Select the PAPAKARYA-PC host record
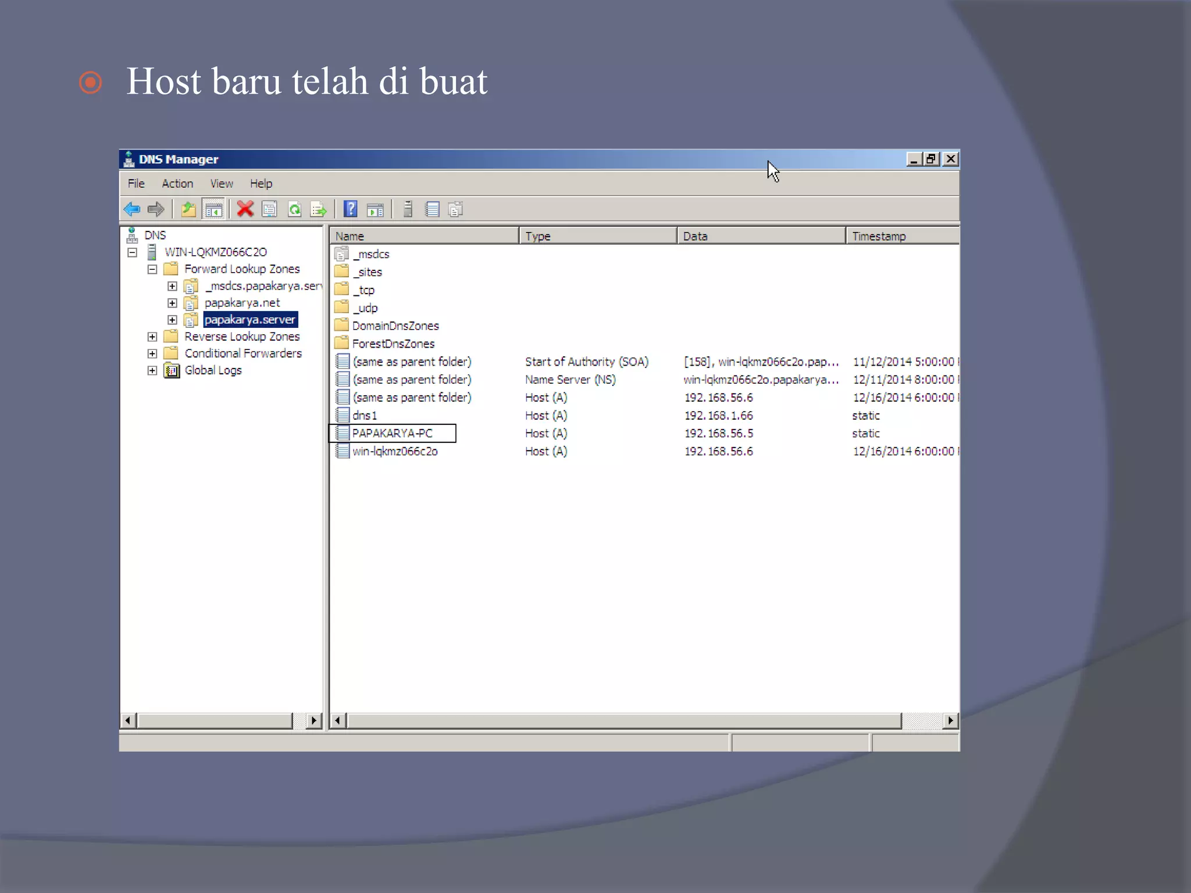Viewport: 1191px width, 893px height. pyautogui.click(x=393, y=433)
